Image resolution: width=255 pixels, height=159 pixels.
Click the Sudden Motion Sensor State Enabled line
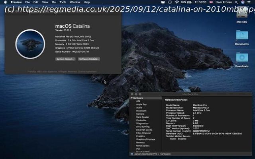(178, 139)
